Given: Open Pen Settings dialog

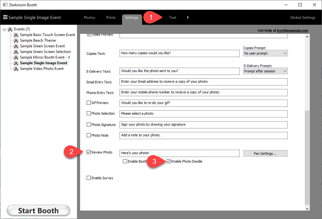Looking at the screenshot, I should (265, 154).
